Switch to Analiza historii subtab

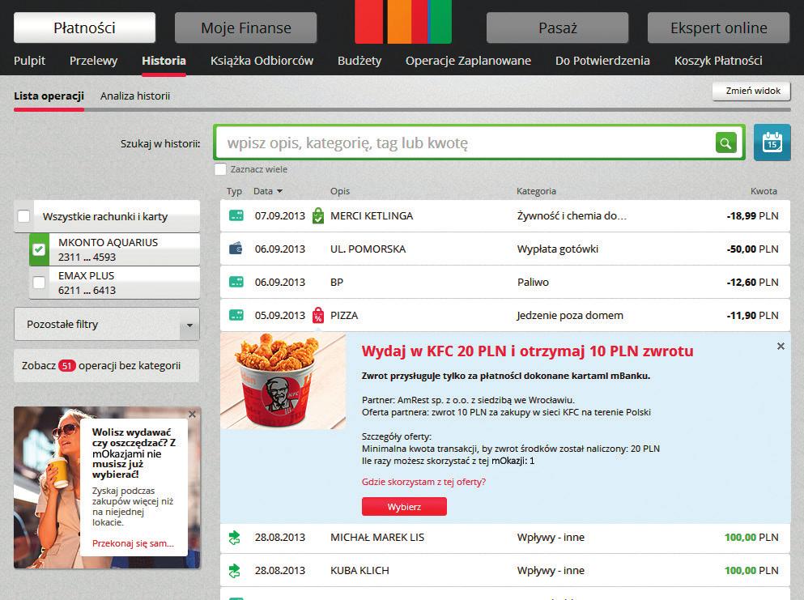pyautogui.click(x=135, y=96)
